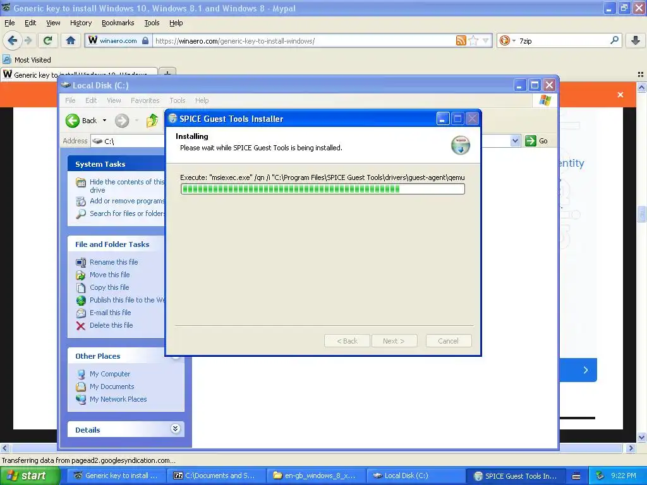647x485 pixels.
Task: Open browser History menu
Action: pos(81,23)
